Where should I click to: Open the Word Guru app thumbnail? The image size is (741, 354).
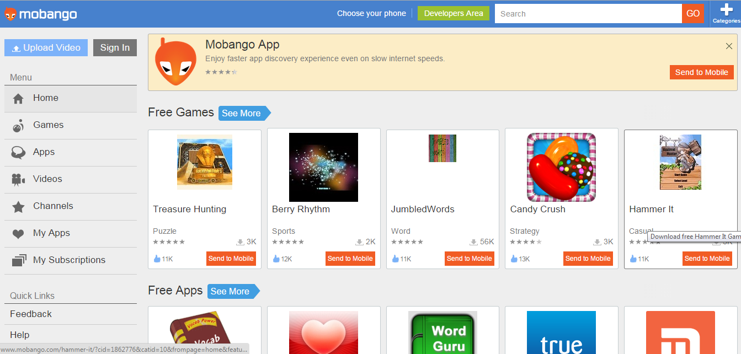443,332
